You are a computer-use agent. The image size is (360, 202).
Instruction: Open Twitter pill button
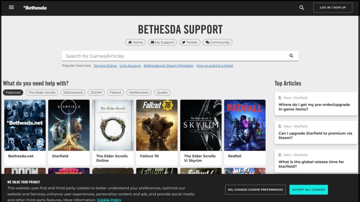tap(189, 42)
